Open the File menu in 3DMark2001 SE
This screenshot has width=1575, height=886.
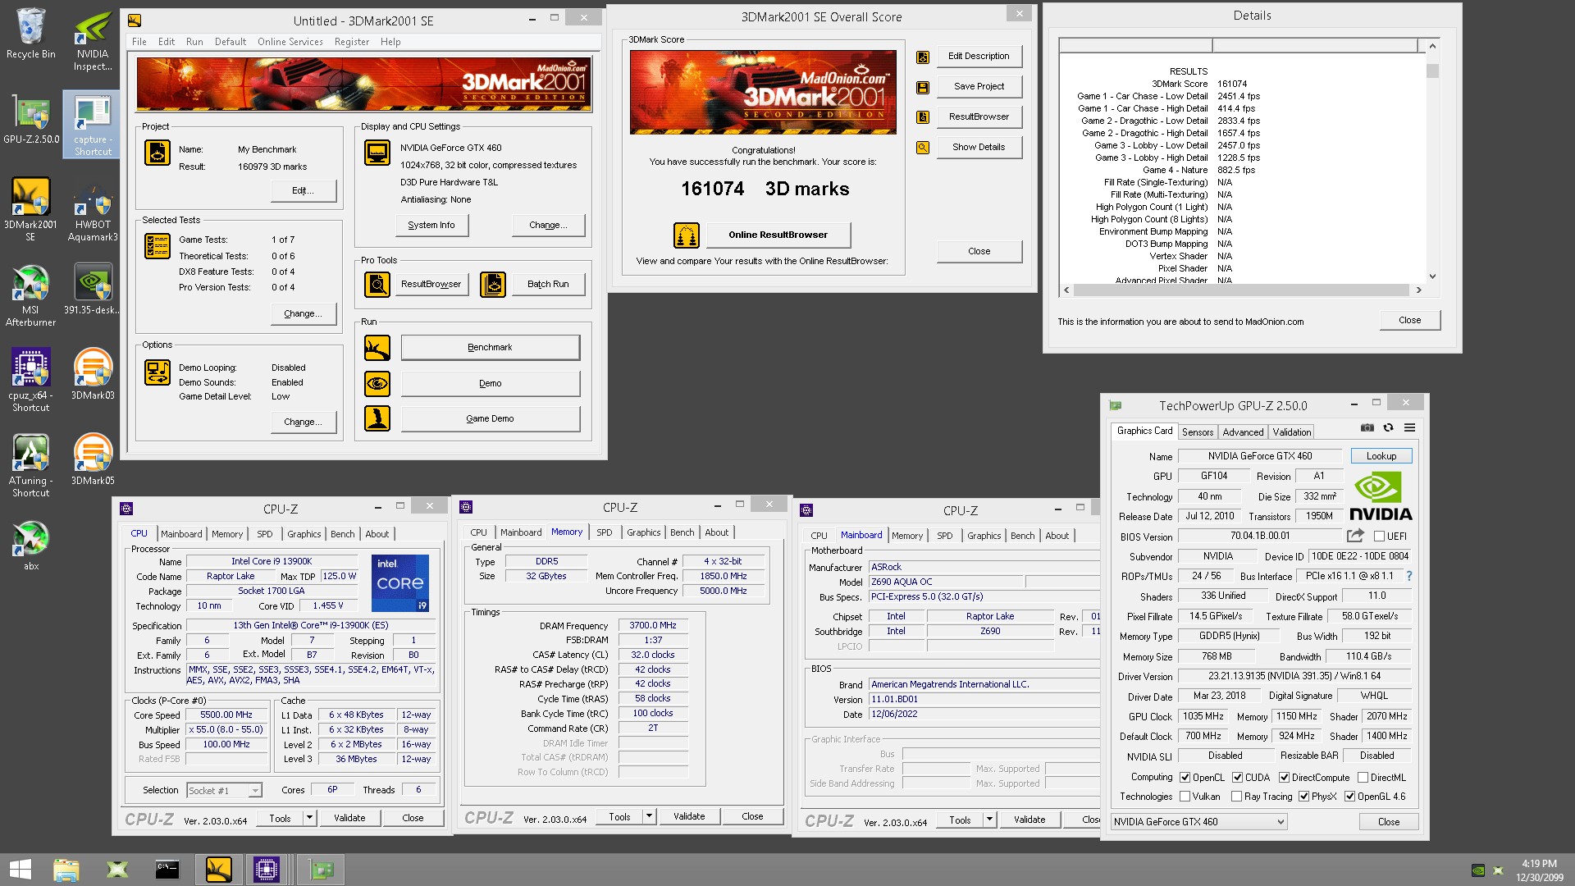point(139,42)
